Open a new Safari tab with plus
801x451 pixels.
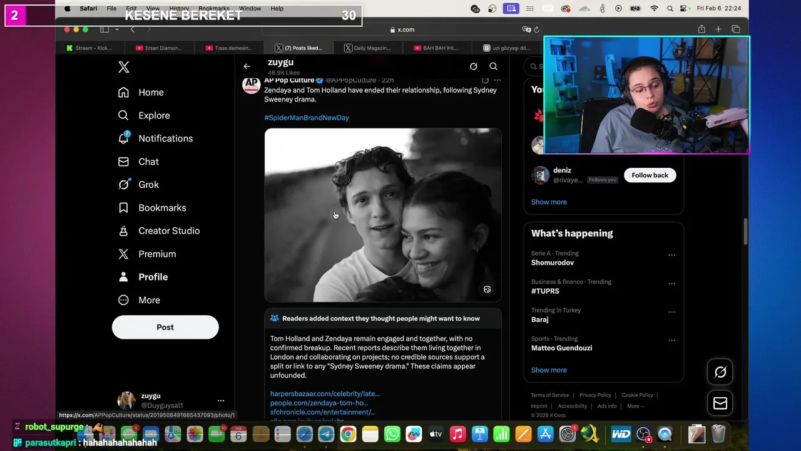[718, 29]
